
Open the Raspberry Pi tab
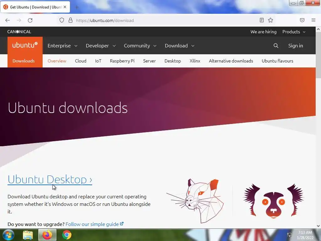pos(122,61)
